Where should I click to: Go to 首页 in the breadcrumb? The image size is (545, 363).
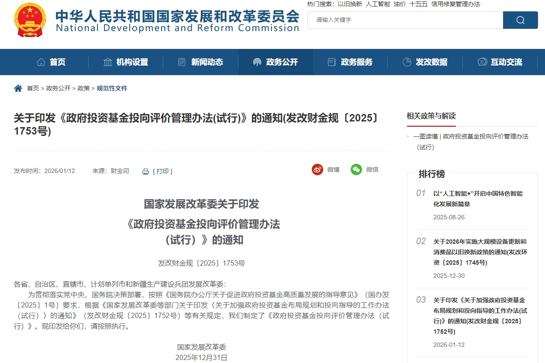point(33,88)
